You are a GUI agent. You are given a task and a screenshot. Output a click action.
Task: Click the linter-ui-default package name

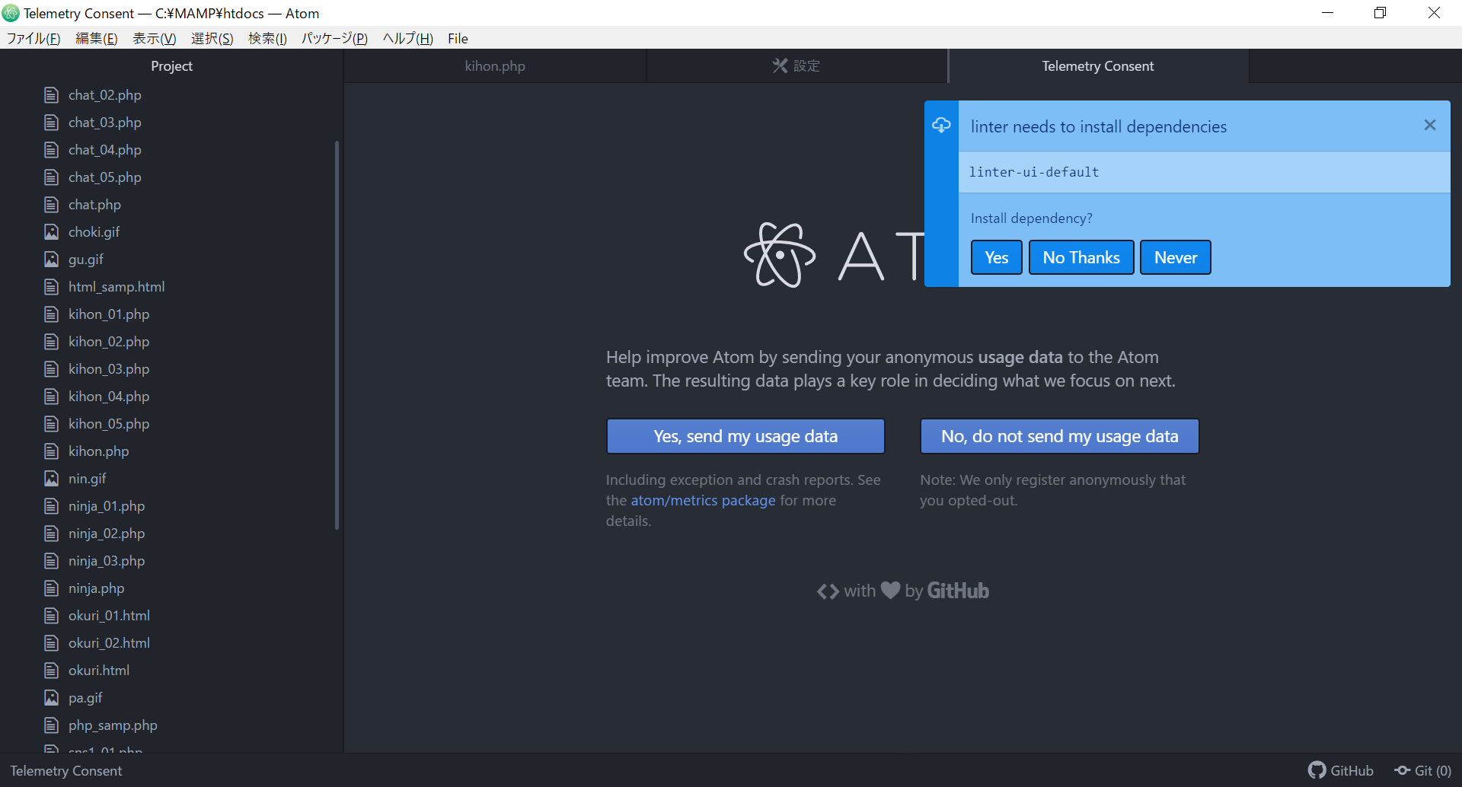1033,172
